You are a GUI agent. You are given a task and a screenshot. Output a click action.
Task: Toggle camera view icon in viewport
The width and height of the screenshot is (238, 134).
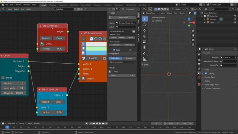[193, 40]
